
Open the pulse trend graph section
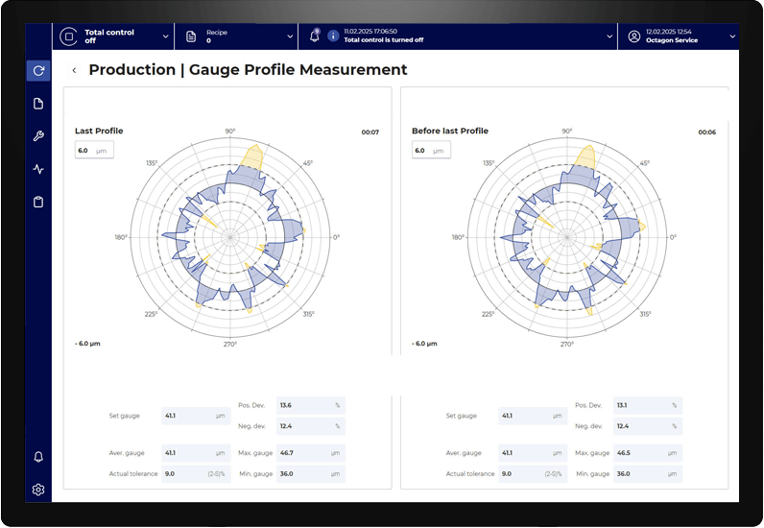point(38,169)
